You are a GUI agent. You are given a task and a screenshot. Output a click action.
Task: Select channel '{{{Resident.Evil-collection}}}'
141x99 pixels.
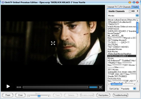122,22
